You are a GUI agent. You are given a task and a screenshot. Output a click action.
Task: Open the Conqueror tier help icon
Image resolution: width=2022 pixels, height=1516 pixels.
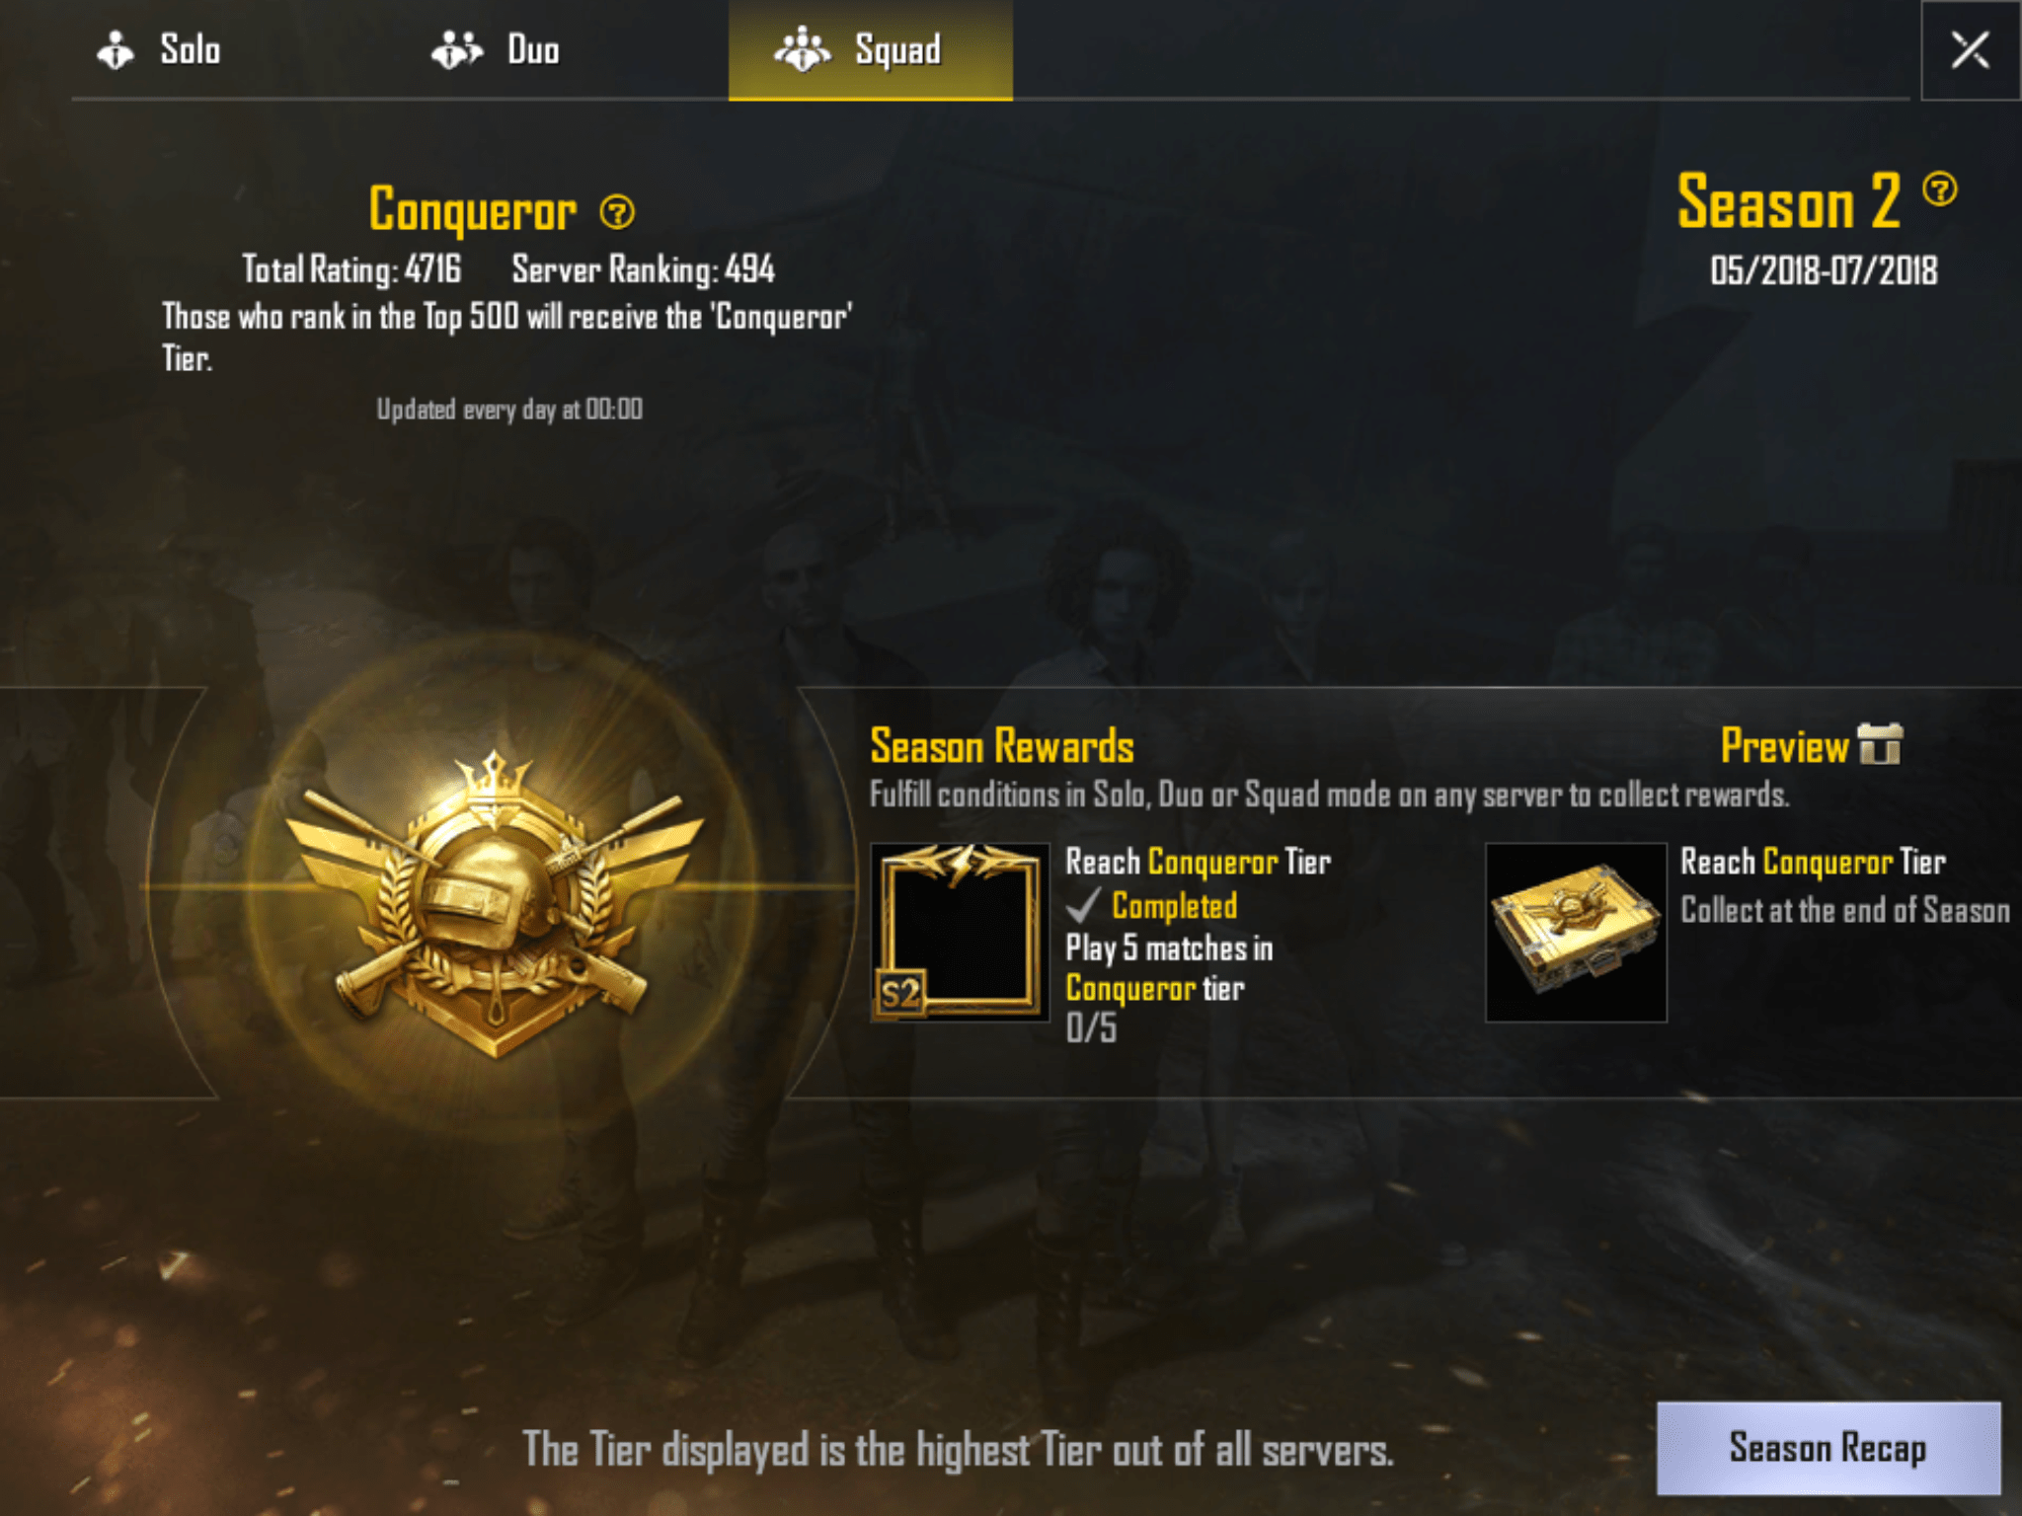tap(618, 211)
